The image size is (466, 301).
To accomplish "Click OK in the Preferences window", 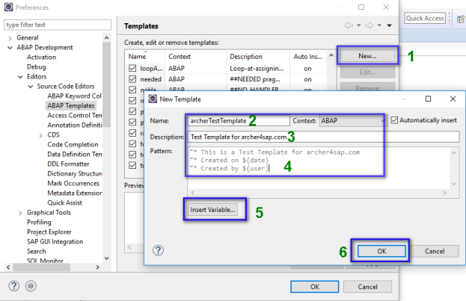I will (315, 287).
